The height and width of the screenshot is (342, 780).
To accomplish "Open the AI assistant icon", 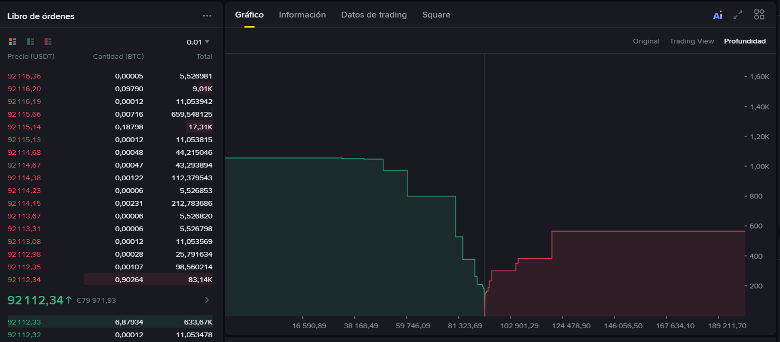I will [x=717, y=15].
